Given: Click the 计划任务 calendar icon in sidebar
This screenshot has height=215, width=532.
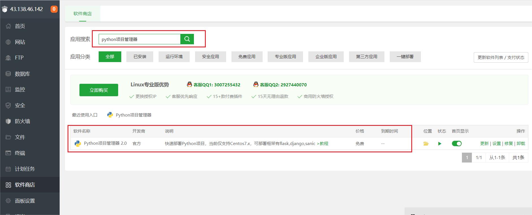Looking at the screenshot, I should 8,169.
